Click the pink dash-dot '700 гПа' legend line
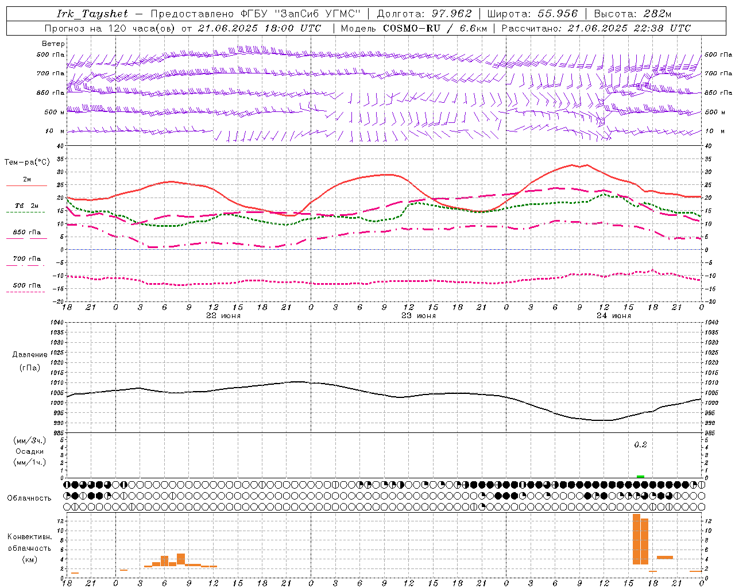 (26, 265)
